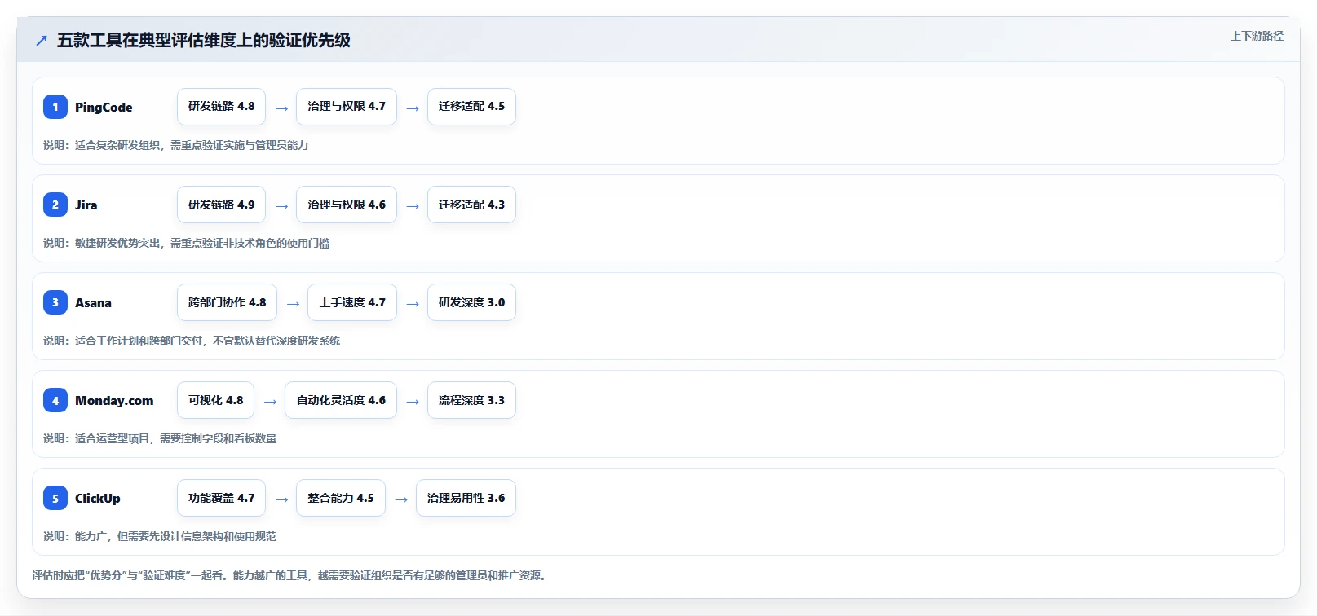Click the Jira tool name
Viewport: 1317px width, 616px height.
coord(86,205)
